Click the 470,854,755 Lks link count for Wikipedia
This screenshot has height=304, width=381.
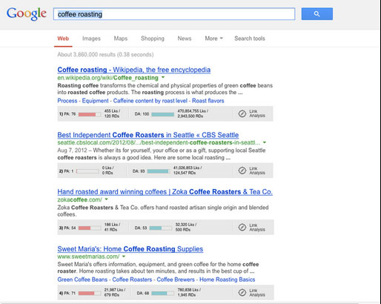coord(193,111)
